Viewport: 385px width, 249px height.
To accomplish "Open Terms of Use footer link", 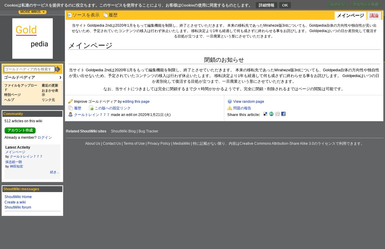I will 134,144.
